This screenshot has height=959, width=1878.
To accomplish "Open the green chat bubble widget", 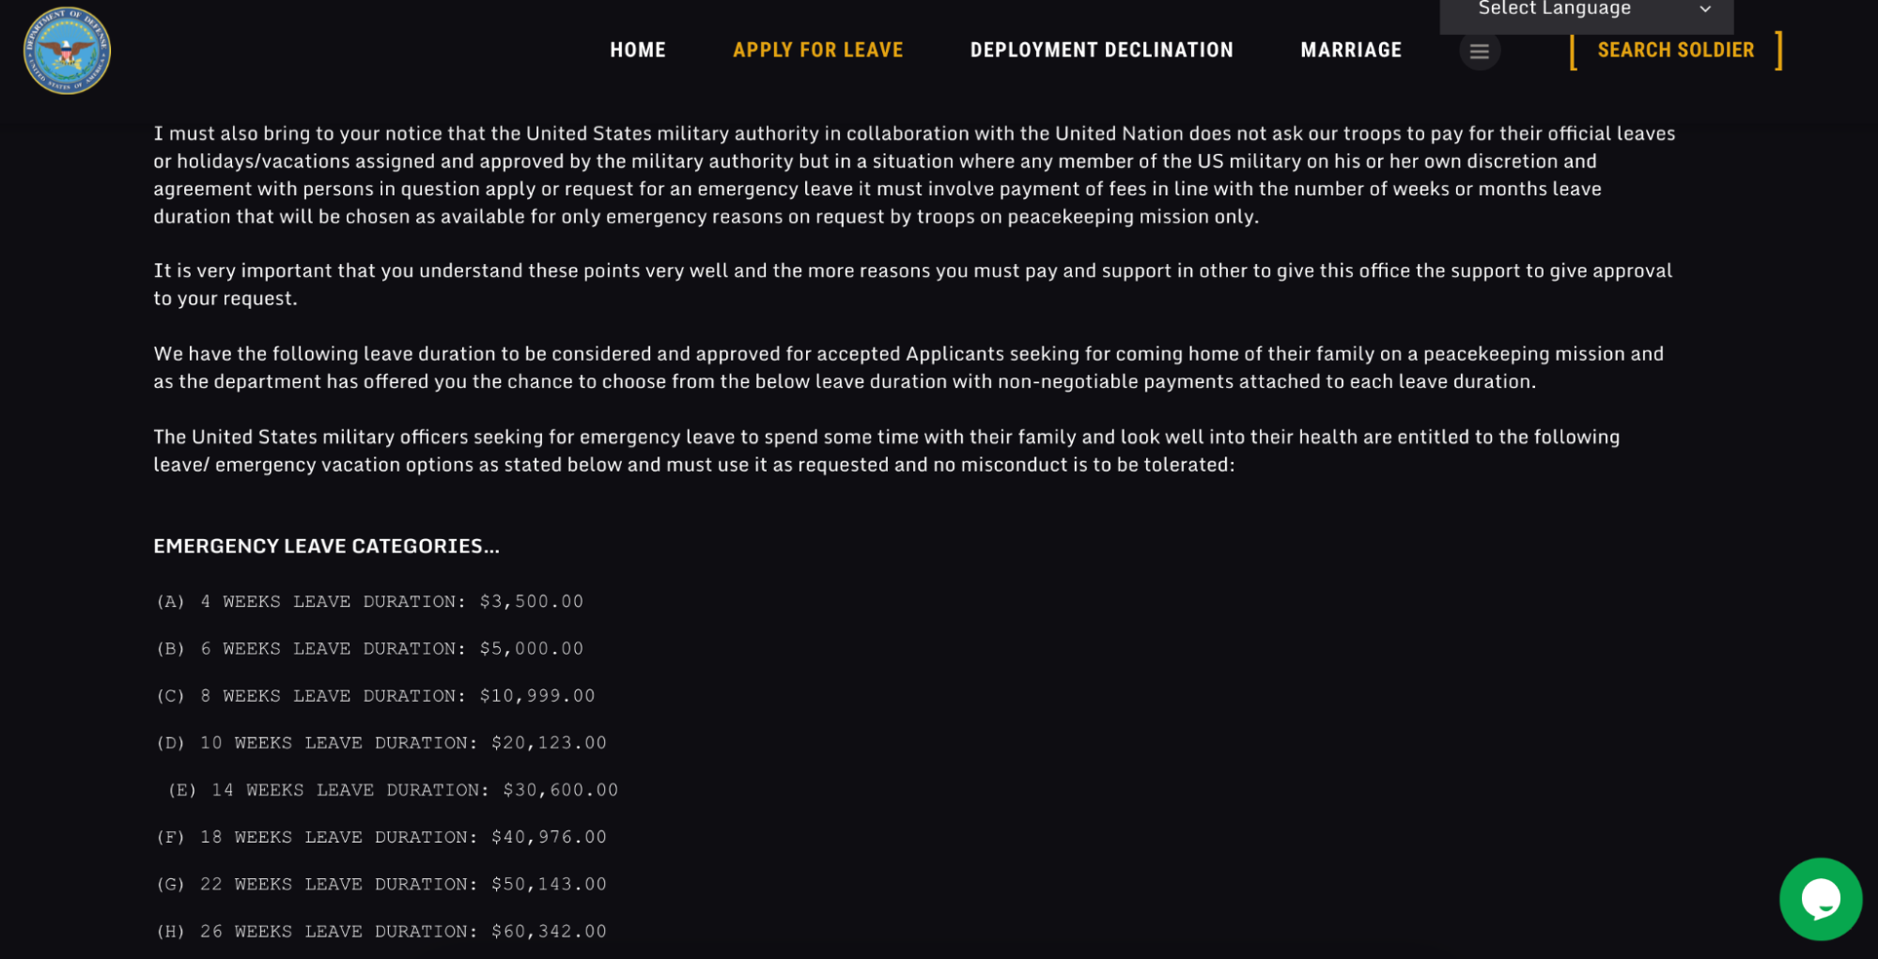I will [x=1820, y=899].
